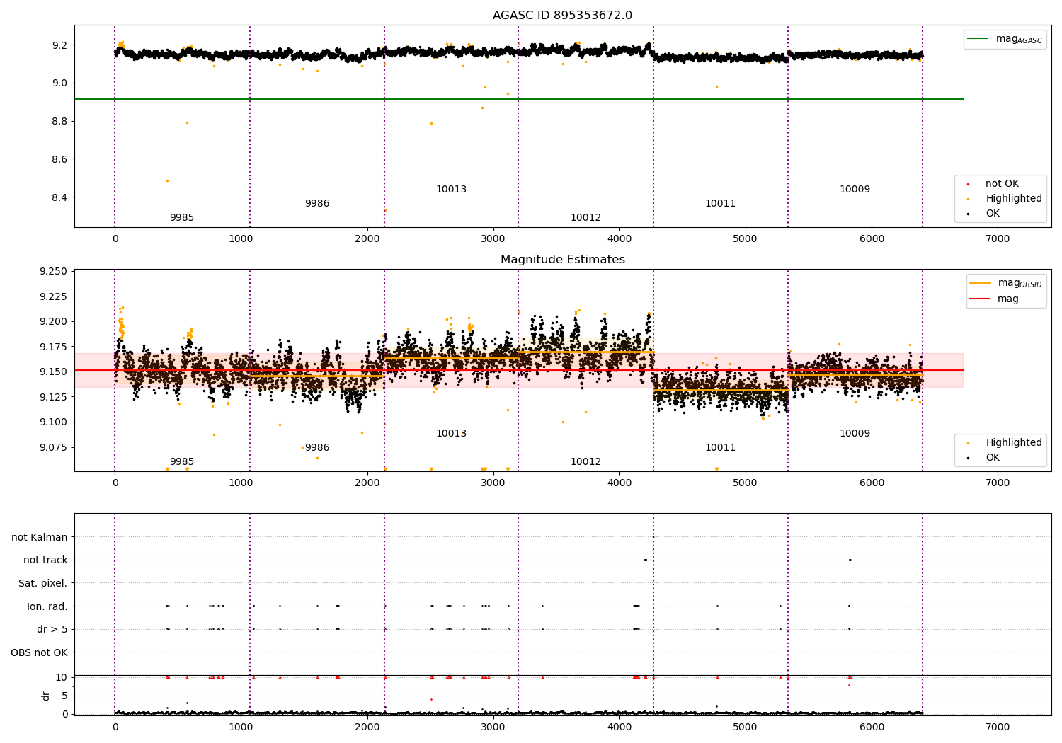Select the 9.200 y-axis tick label
The height and width of the screenshot is (743, 1062).
click(54, 322)
